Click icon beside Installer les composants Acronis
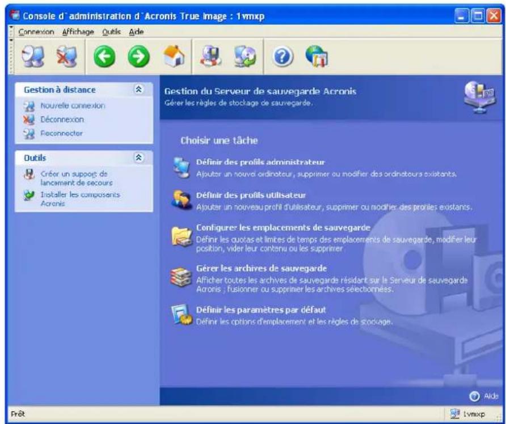The width and height of the screenshot is (506, 424). coord(29,195)
